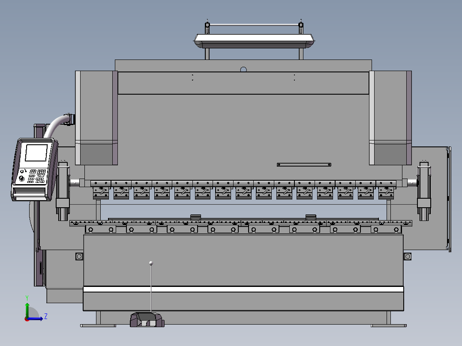Select the wide lamp fixture on top of the machine
Viewport: 462px width, 346px height.
(254, 41)
